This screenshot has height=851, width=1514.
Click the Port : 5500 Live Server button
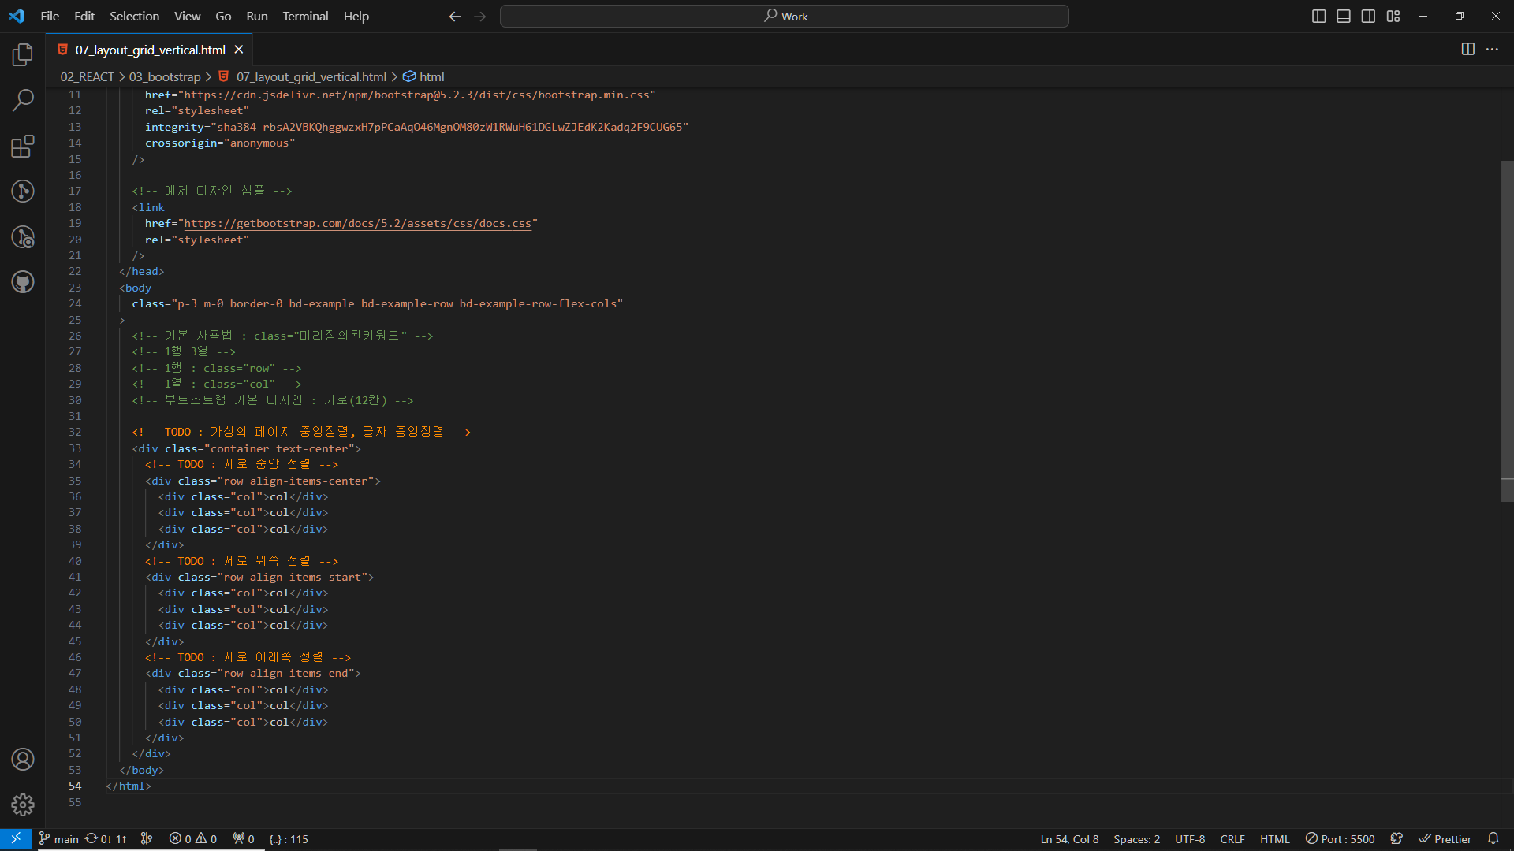pos(1340,839)
